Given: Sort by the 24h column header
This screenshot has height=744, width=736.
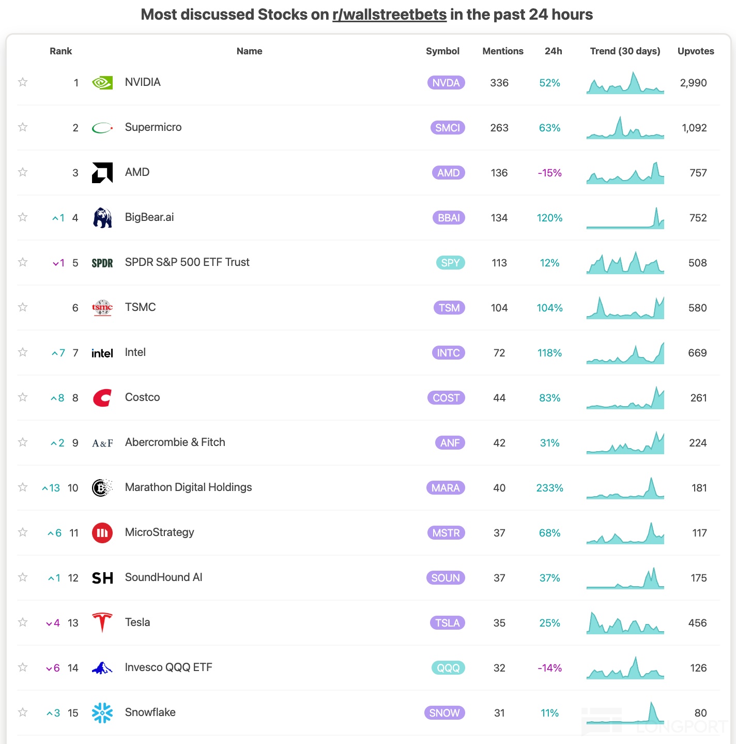Looking at the screenshot, I should (553, 51).
